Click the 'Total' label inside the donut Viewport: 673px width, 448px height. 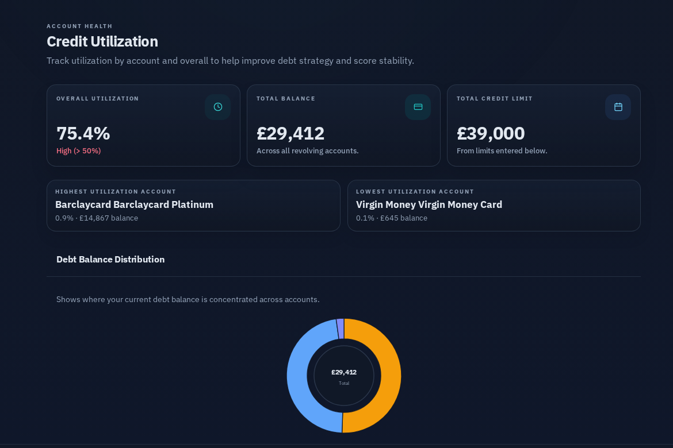[x=344, y=383]
